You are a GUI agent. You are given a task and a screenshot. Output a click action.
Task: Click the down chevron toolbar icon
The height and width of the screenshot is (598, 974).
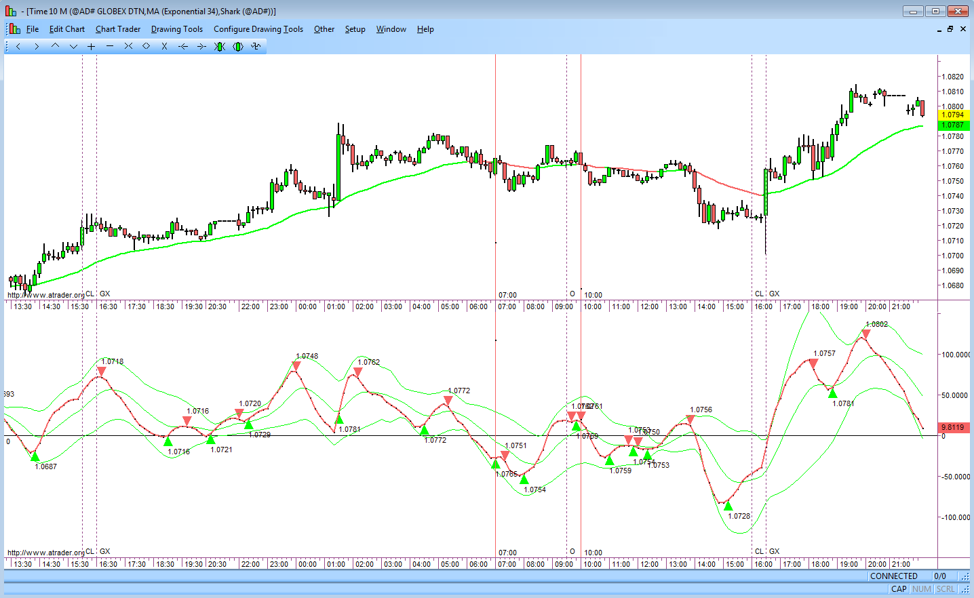coord(73,46)
